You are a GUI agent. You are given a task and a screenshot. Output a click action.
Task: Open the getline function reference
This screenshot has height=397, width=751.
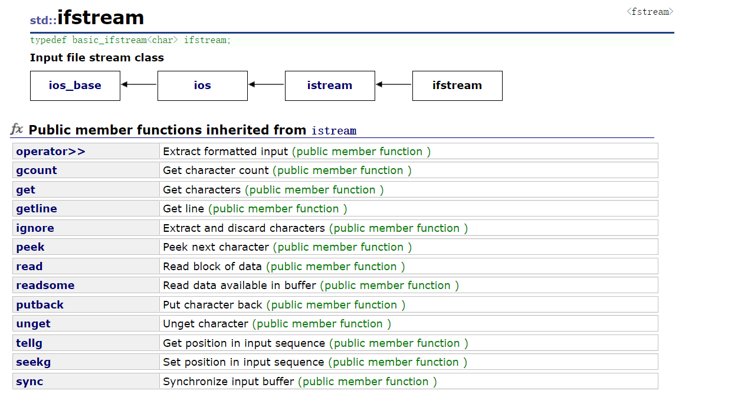click(36, 208)
